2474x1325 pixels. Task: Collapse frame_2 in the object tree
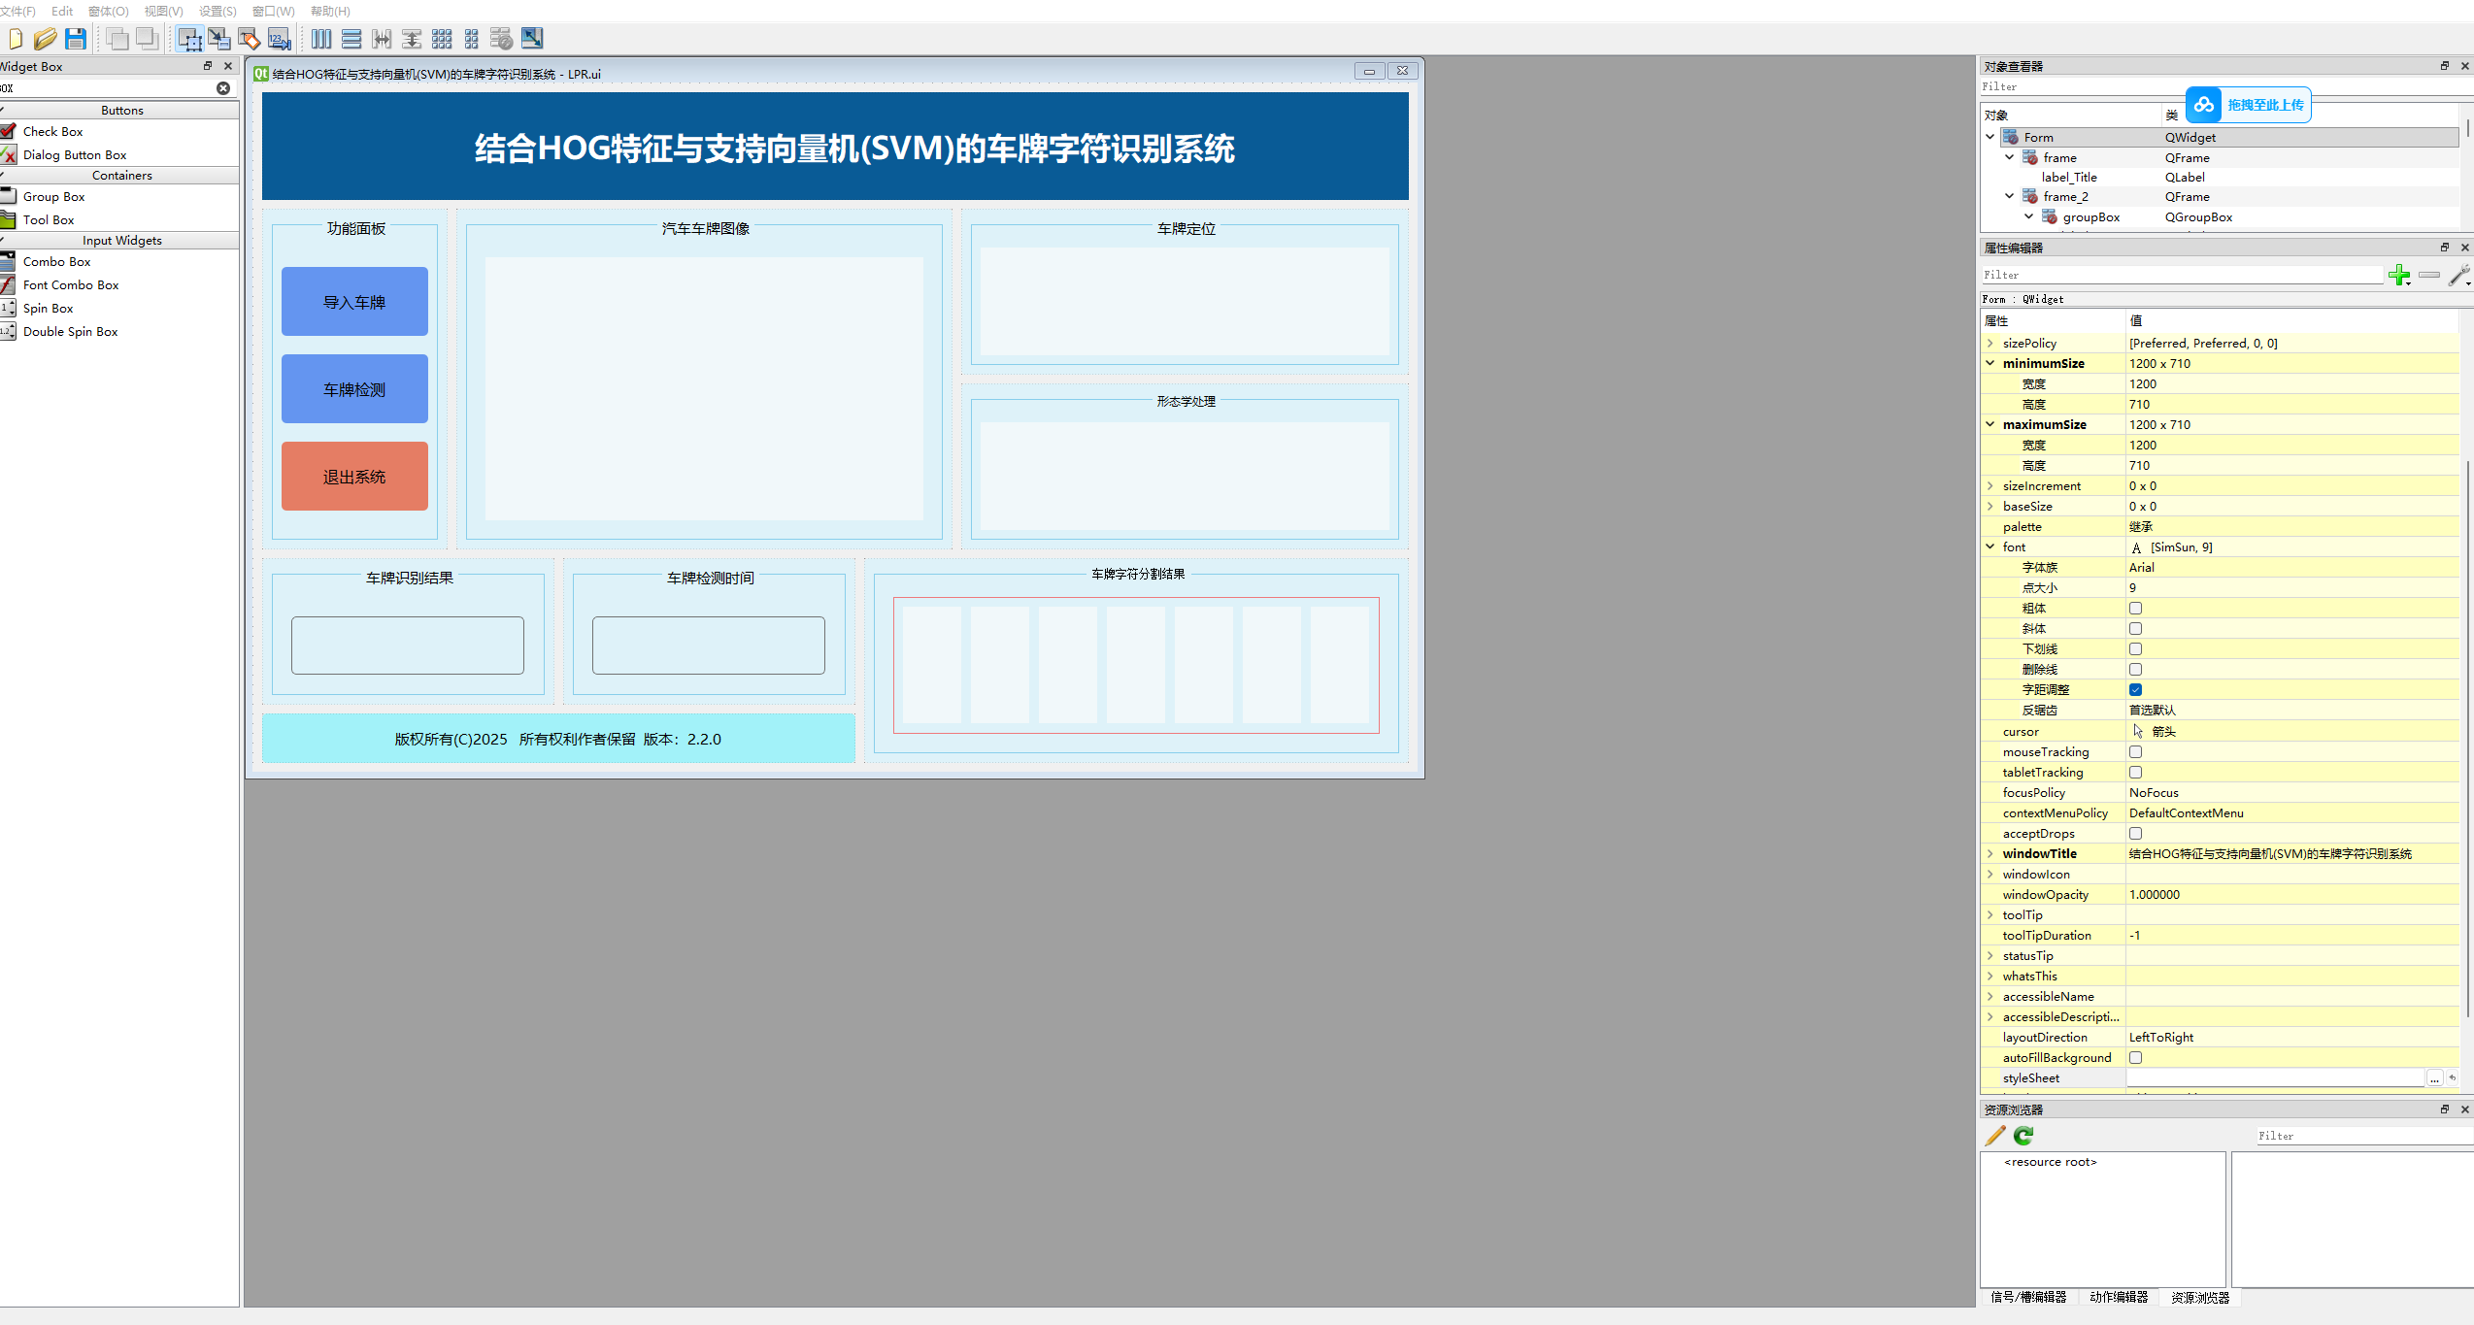pos(2010,197)
